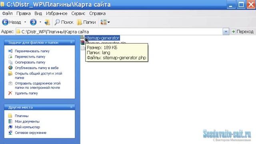The height and width of the screenshot is (144, 256).
Task: Click Удалить папку link
Action: coord(26,93)
